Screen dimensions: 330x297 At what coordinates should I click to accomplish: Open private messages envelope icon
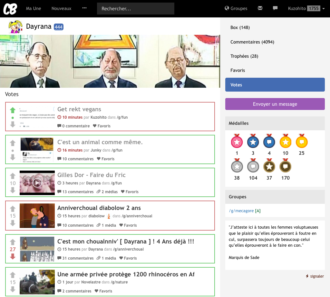coord(260,8)
